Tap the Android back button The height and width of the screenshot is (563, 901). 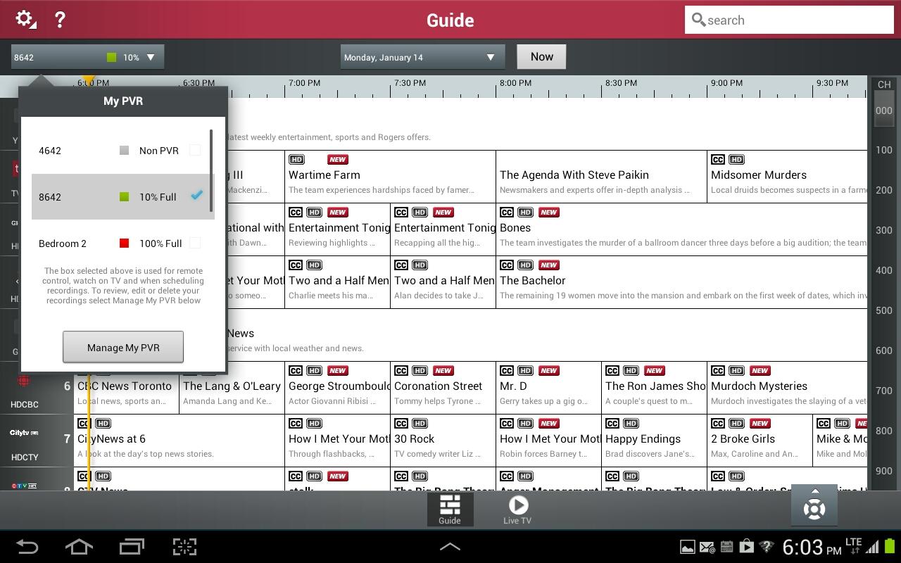pyautogui.click(x=27, y=546)
